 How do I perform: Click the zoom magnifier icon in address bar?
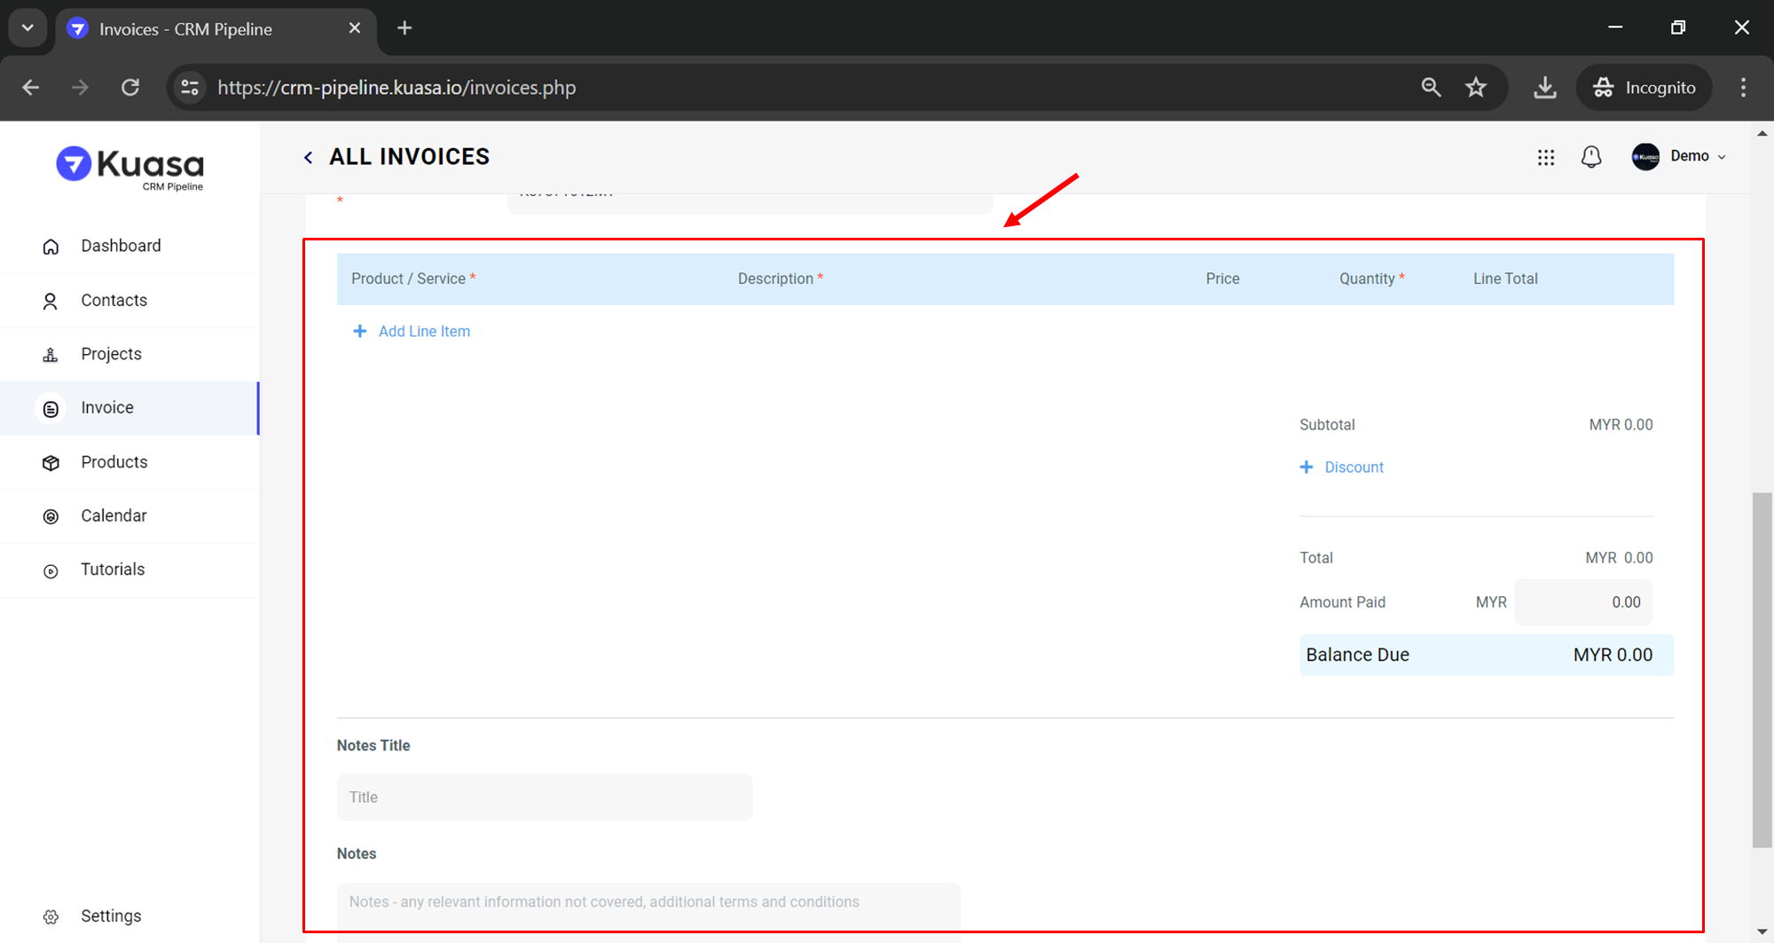pos(1431,87)
